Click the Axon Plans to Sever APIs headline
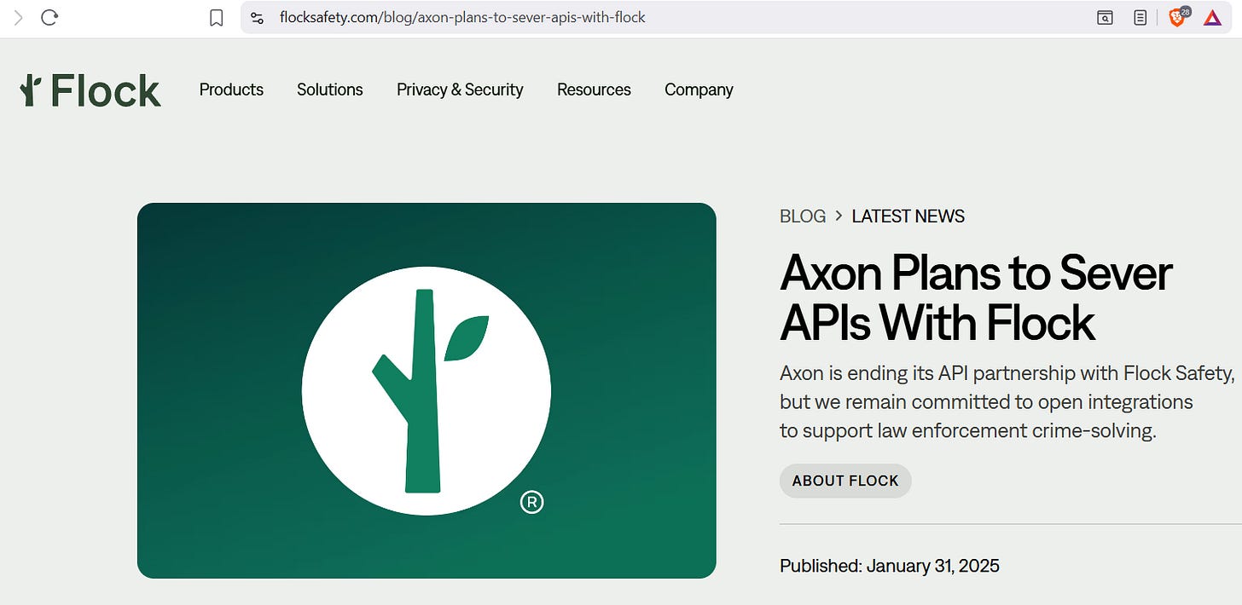 pos(976,297)
